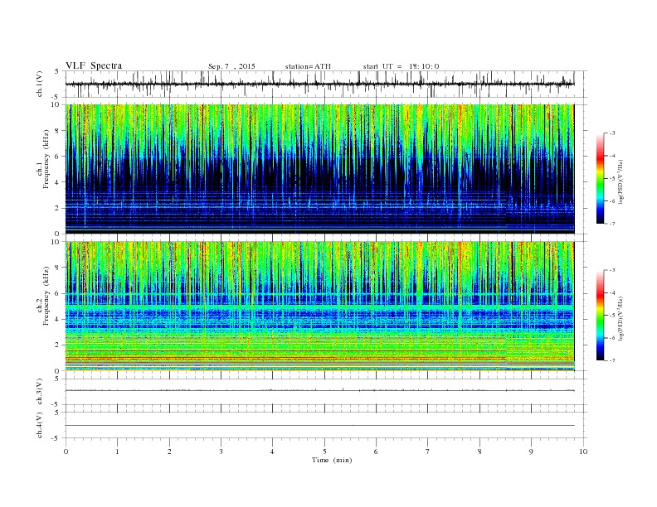The height and width of the screenshot is (507, 657).
Task: Click time axis tick label "6"
Action: pos(376,451)
